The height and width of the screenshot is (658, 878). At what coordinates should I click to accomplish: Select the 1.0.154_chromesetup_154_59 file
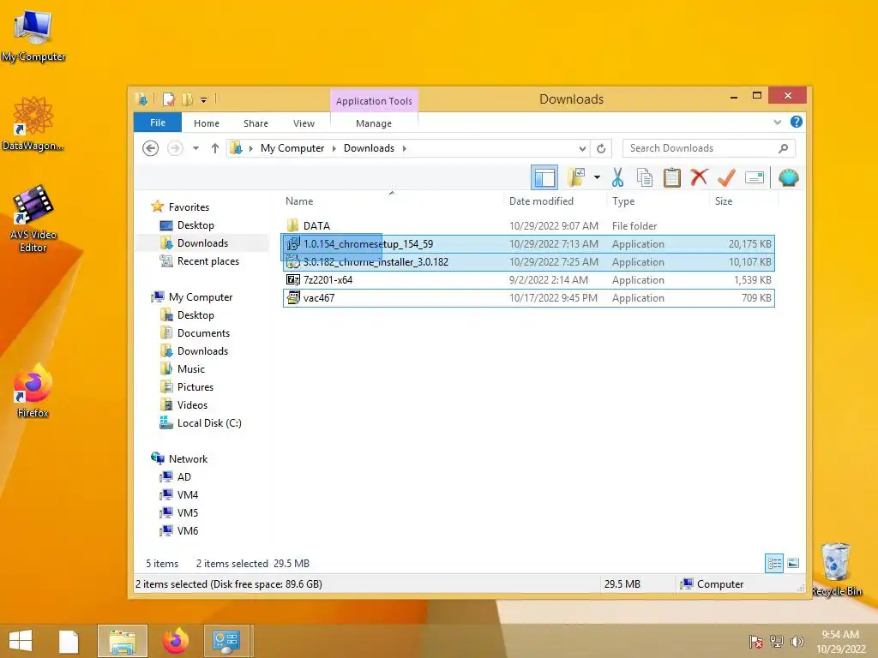click(528, 244)
